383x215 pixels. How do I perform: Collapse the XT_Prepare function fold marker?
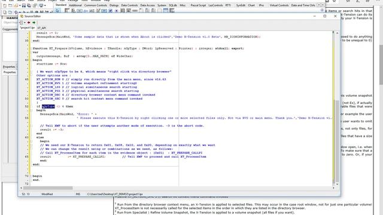pyautogui.click(x=31, y=48)
